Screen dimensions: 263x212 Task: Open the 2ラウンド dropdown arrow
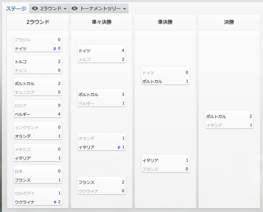(65, 9)
